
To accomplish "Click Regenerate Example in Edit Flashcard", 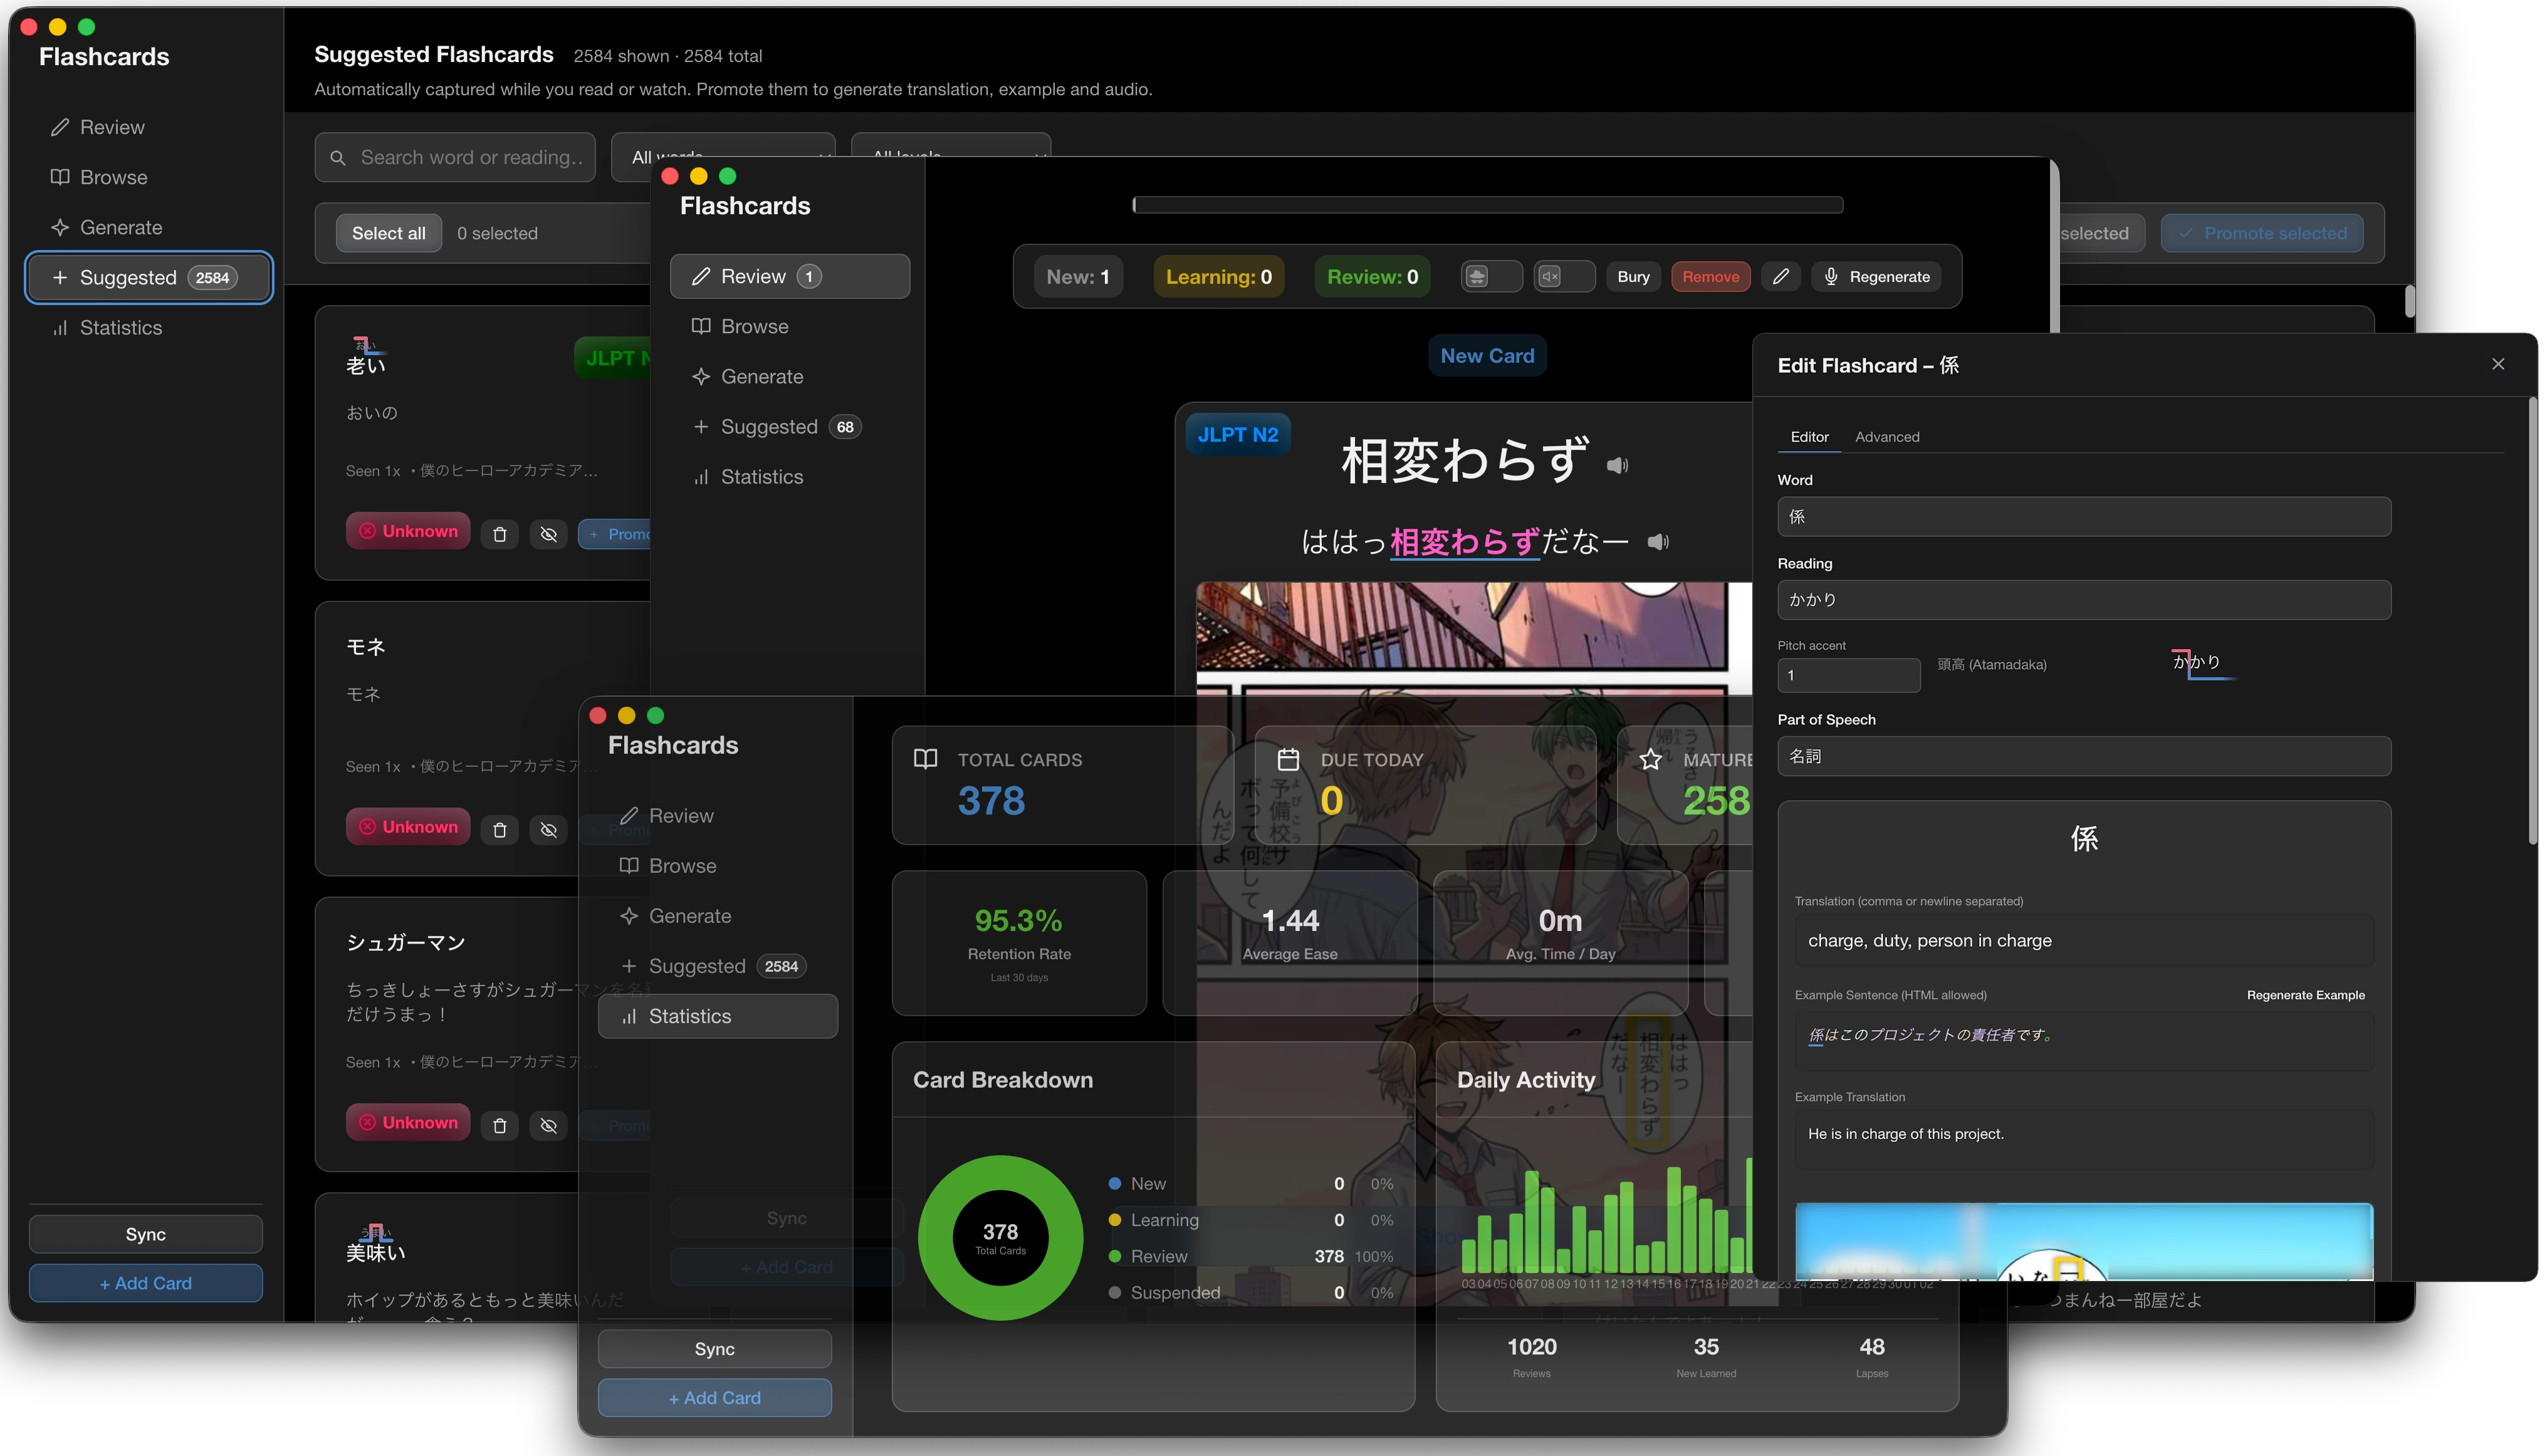I will tap(2305, 995).
